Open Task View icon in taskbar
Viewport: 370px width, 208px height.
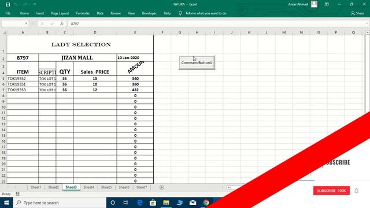pos(126,203)
